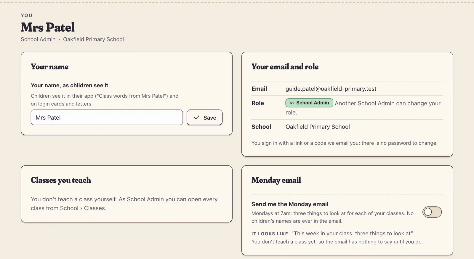This screenshot has height=259, width=474.
Task: Click Oakfield Primary School under page title
Action: pyautogui.click(x=93, y=39)
